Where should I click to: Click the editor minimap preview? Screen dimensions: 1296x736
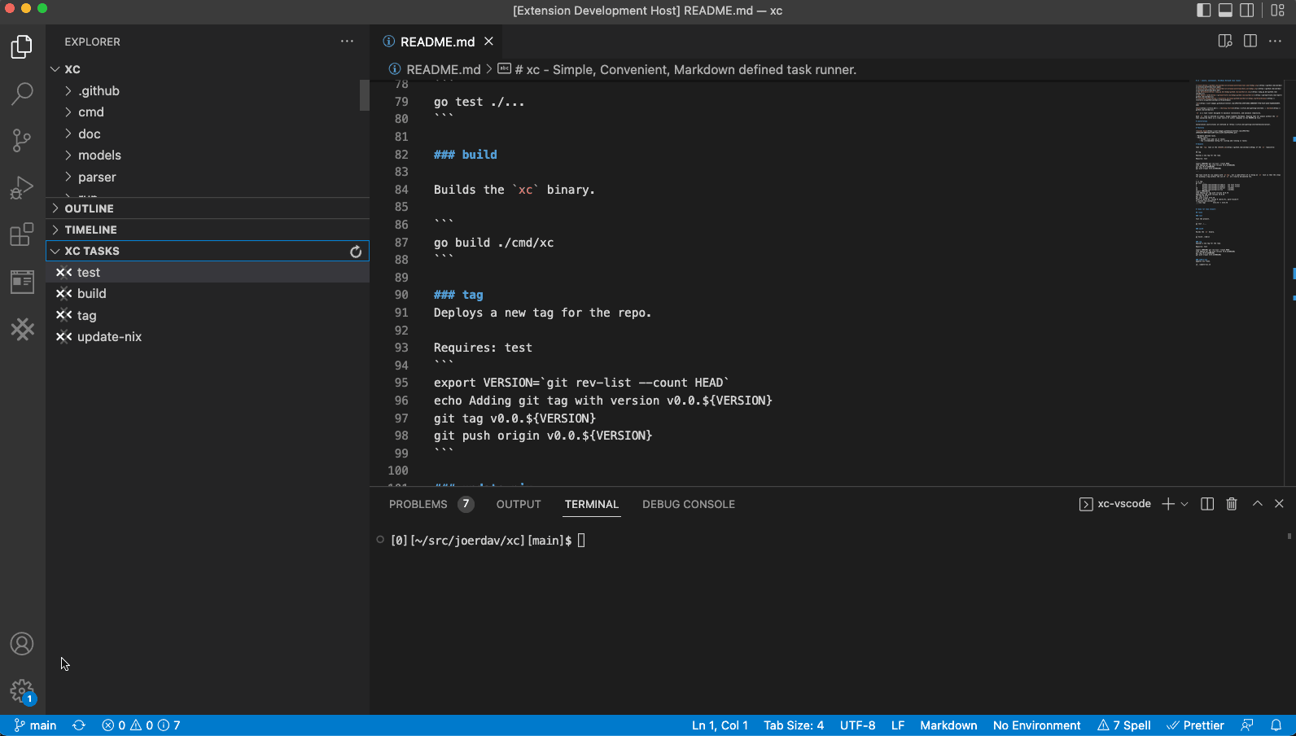point(1237,171)
